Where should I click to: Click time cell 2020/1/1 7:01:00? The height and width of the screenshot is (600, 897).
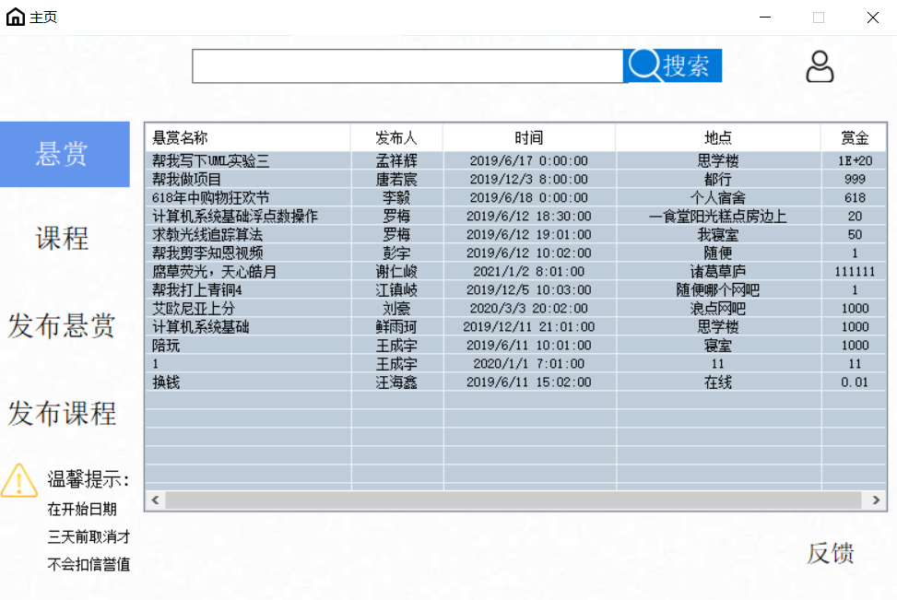[x=529, y=364]
